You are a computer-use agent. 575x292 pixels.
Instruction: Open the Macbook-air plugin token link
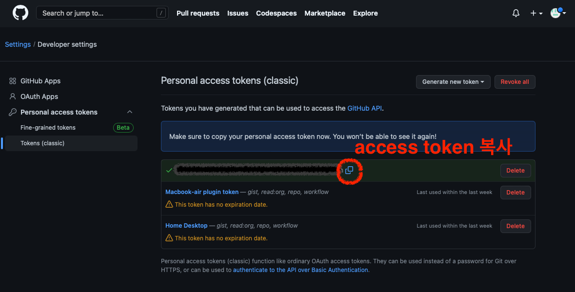(202, 192)
